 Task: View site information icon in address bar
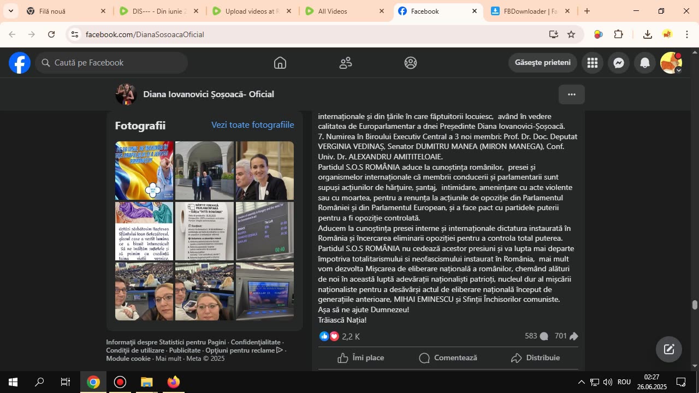[75, 34]
